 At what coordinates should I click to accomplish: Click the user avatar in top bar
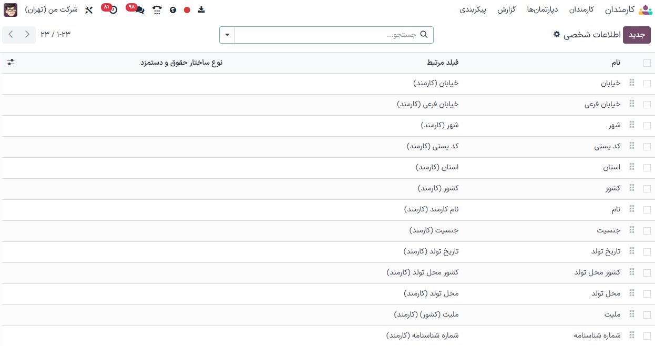(11, 10)
